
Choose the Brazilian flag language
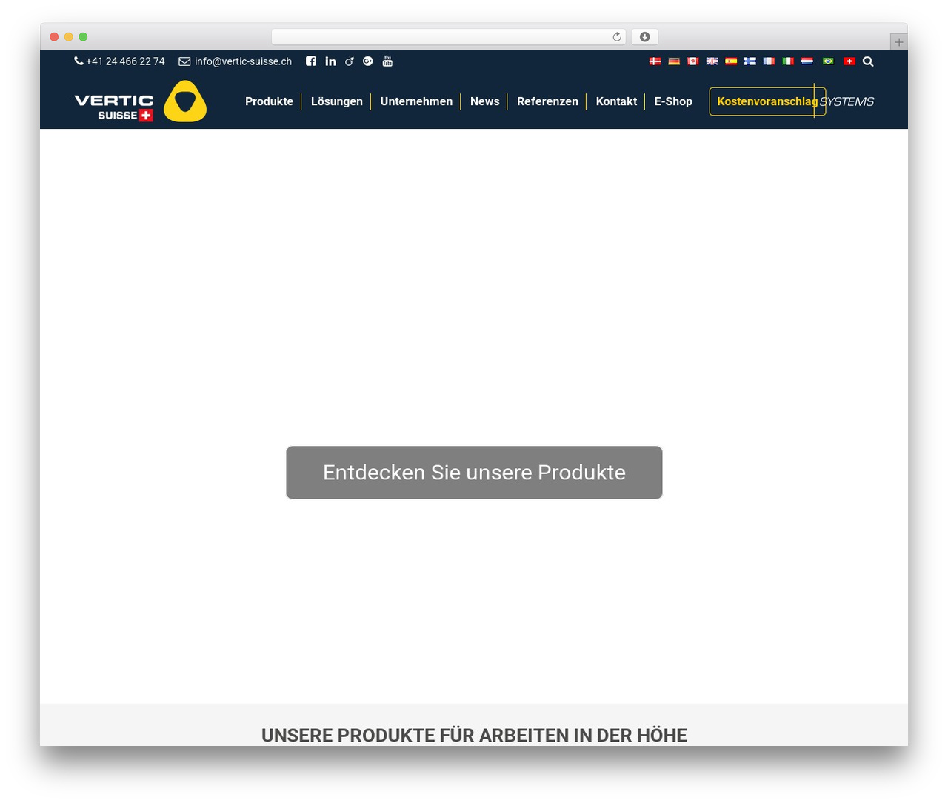[x=828, y=61]
